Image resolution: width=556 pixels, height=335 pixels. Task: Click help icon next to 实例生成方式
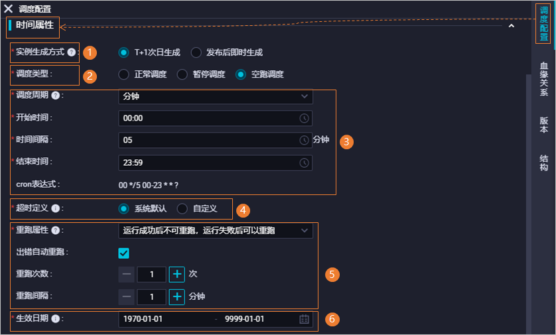pos(72,52)
